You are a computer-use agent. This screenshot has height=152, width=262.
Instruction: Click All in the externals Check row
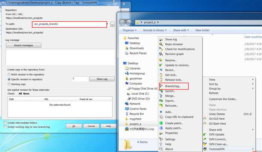coord(20,94)
